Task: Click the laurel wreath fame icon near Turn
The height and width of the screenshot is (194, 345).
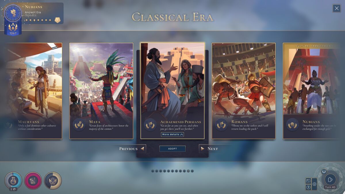Action: pyautogui.click(x=324, y=171)
